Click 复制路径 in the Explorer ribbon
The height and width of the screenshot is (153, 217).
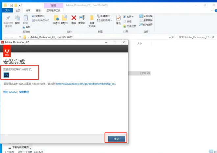point(38,16)
